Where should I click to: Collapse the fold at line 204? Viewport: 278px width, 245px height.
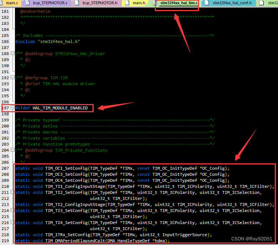click(x=12, y=150)
